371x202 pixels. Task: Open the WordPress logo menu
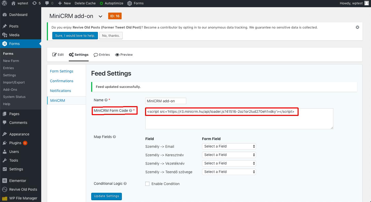pos(4,3)
